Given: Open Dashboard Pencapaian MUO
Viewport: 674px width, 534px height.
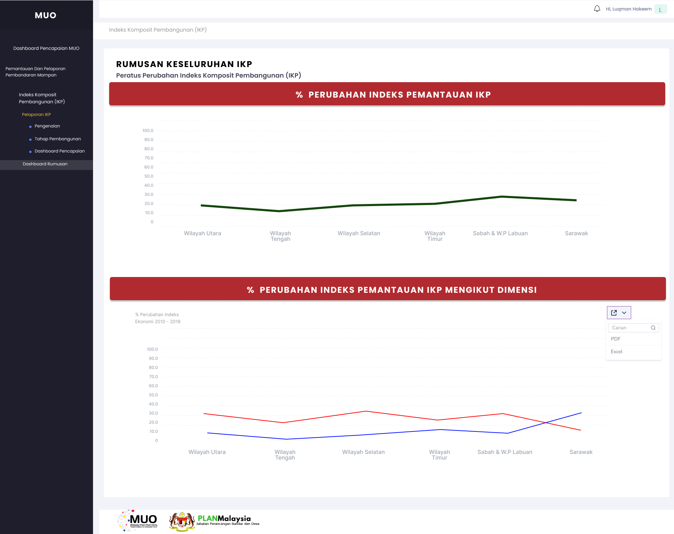Looking at the screenshot, I should (x=46, y=48).
